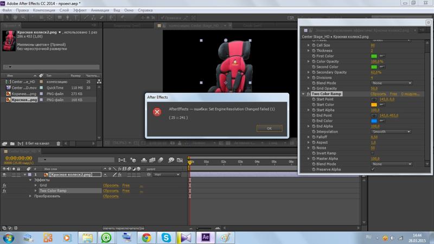Open the Анимация menu
This screenshot has height=244, width=434.
pos(100,10)
